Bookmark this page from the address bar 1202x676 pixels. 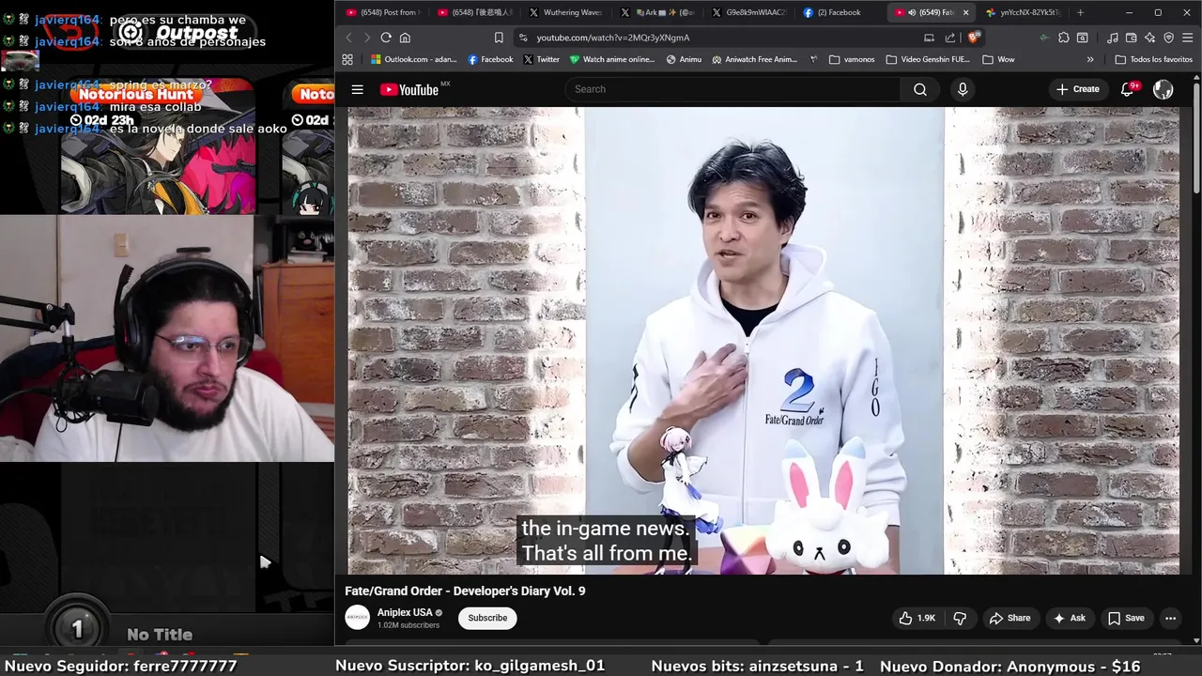[499, 38]
